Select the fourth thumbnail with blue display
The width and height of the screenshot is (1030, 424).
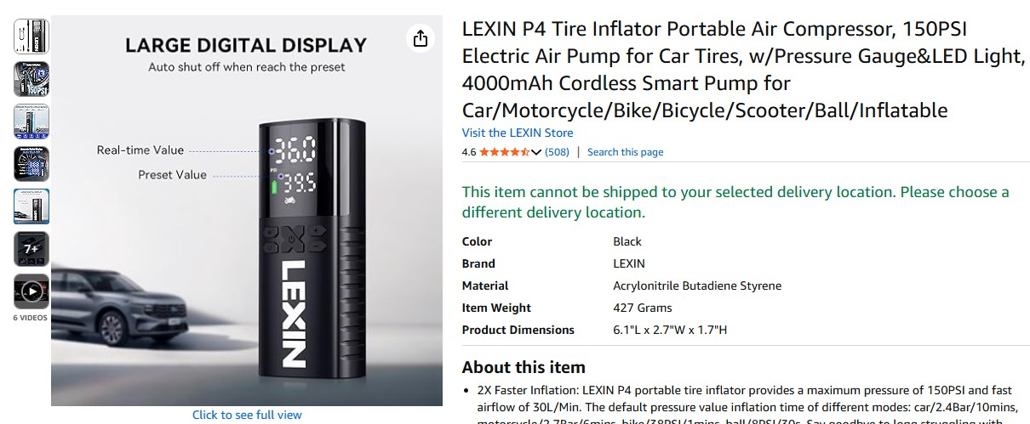click(x=31, y=163)
